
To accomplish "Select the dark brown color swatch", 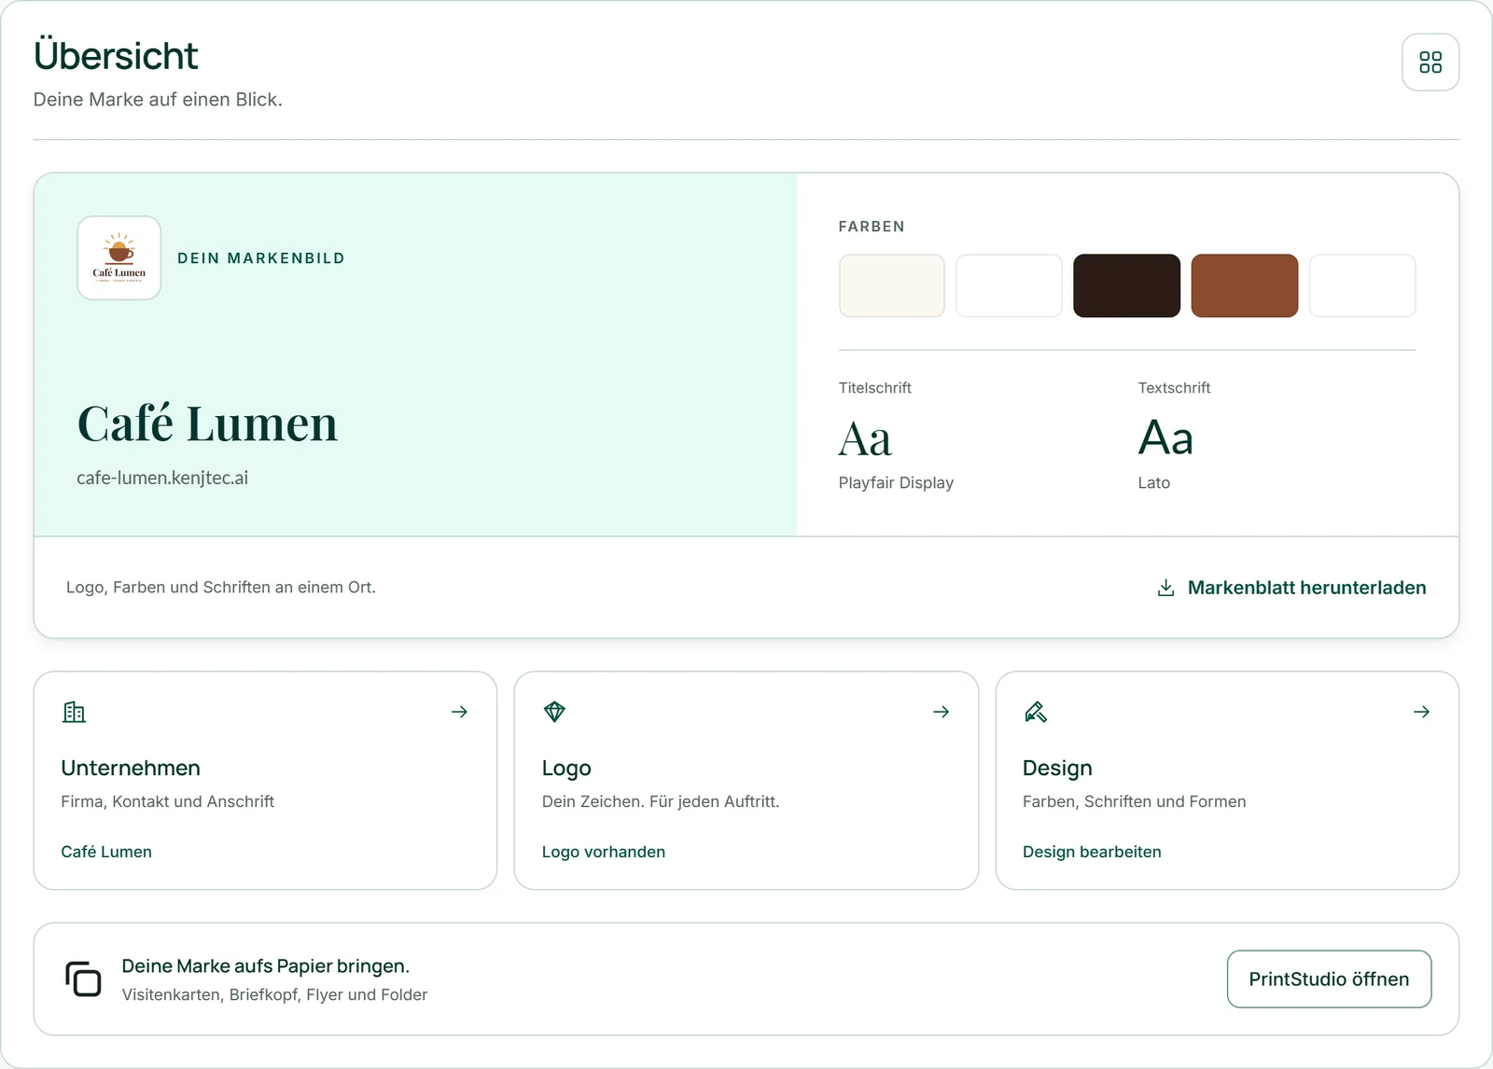I will click(x=1126, y=285).
